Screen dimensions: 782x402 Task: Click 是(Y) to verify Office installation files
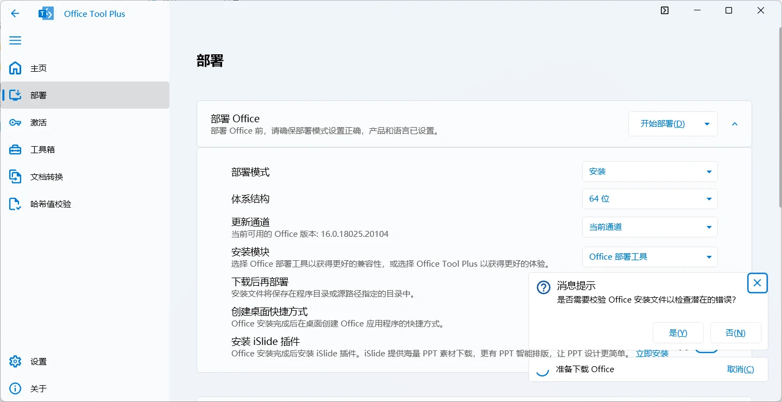[x=678, y=332]
